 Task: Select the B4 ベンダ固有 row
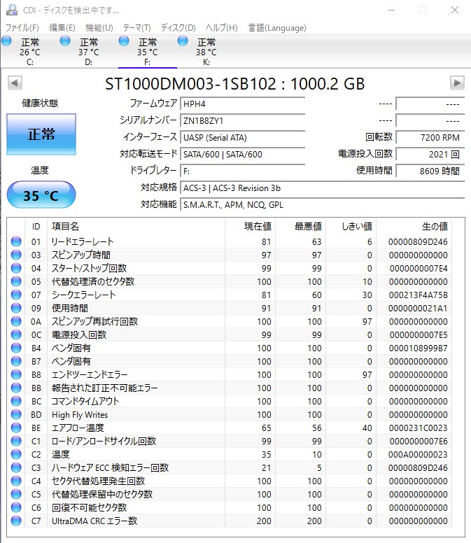tap(230, 348)
